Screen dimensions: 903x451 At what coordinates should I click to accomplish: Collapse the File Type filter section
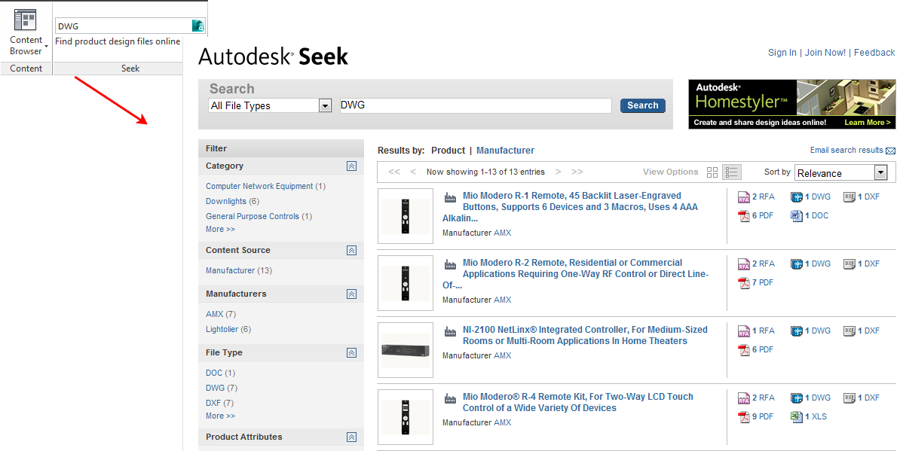[x=351, y=353]
